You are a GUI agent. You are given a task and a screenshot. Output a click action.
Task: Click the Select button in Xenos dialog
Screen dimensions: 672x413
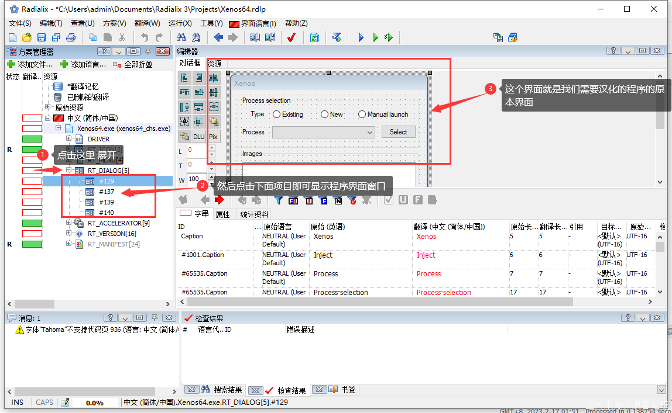[x=398, y=132]
